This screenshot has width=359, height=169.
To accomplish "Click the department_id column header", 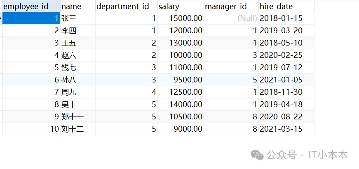I will pyautogui.click(x=127, y=7).
